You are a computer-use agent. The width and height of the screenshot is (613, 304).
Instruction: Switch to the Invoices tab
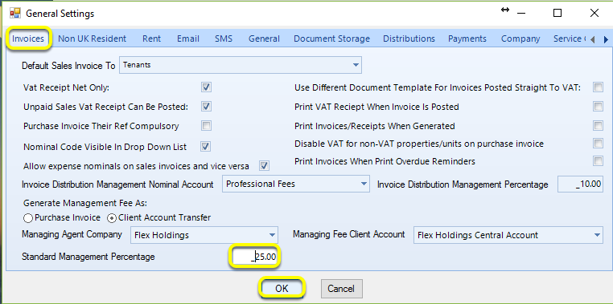(28, 39)
